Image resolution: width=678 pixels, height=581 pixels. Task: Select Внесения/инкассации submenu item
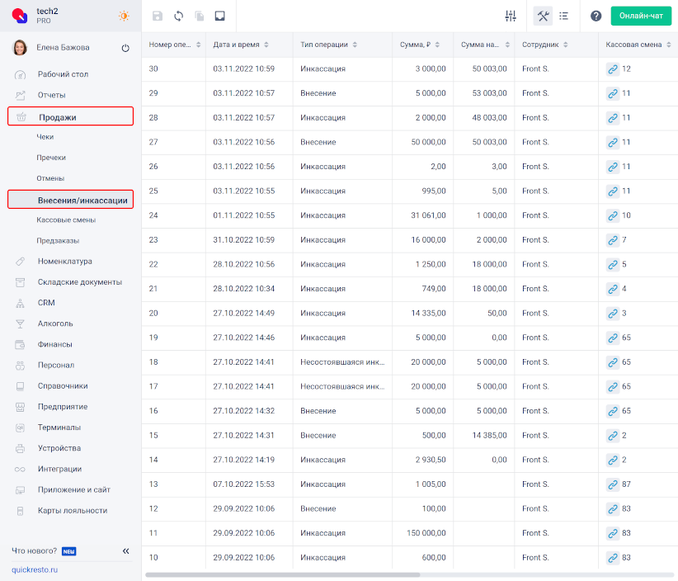point(70,200)
